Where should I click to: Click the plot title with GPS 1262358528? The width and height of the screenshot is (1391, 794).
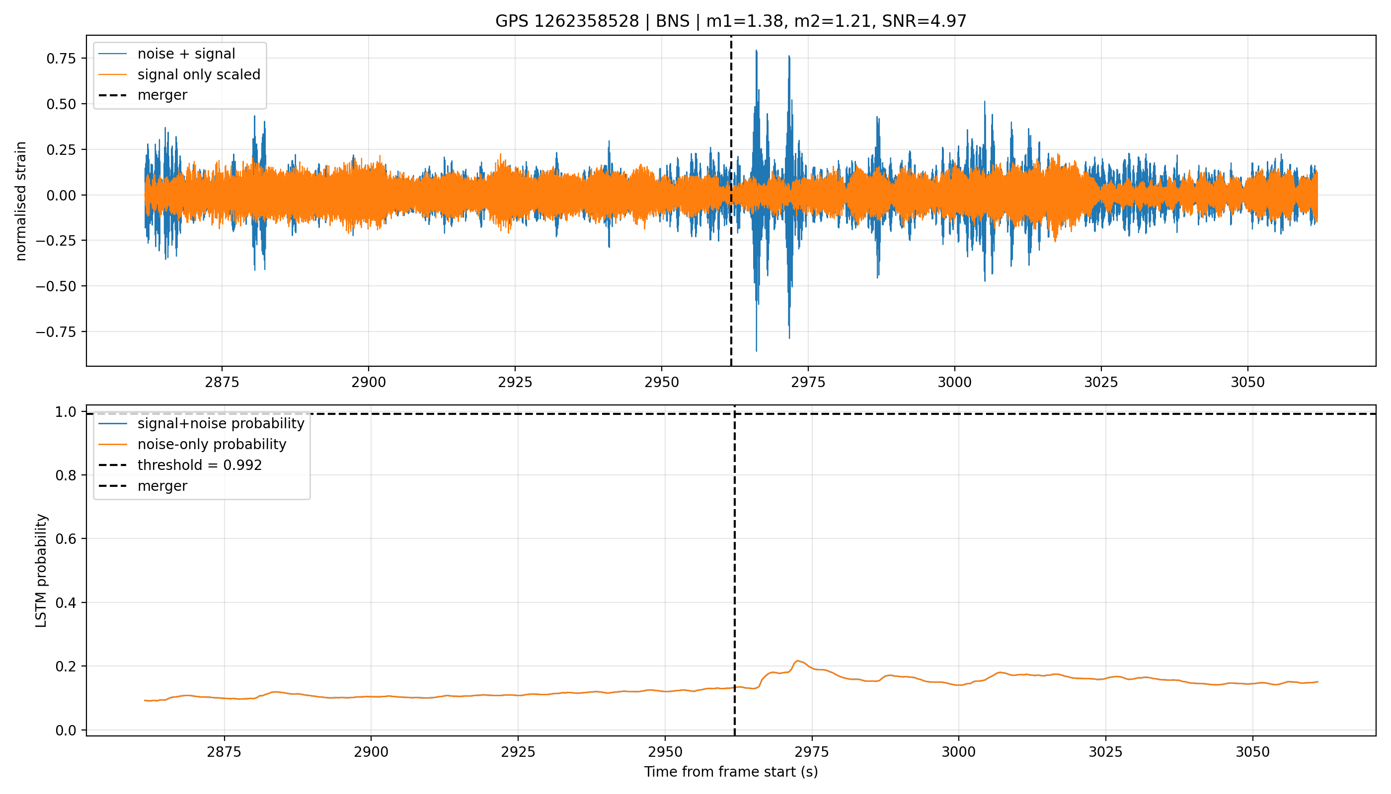pyautogui.click(x=730, y=21)
